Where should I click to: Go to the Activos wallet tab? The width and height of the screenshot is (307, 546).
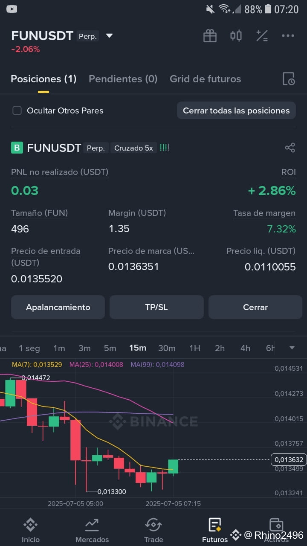(x=276, y=530)
